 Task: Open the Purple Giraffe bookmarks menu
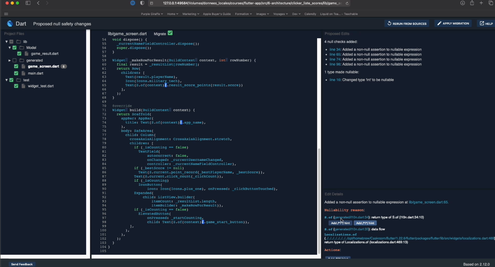[x=152, y=14]
